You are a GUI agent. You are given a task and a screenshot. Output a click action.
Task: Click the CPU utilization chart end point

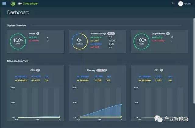pyautogui.click(x=59, y=116)
